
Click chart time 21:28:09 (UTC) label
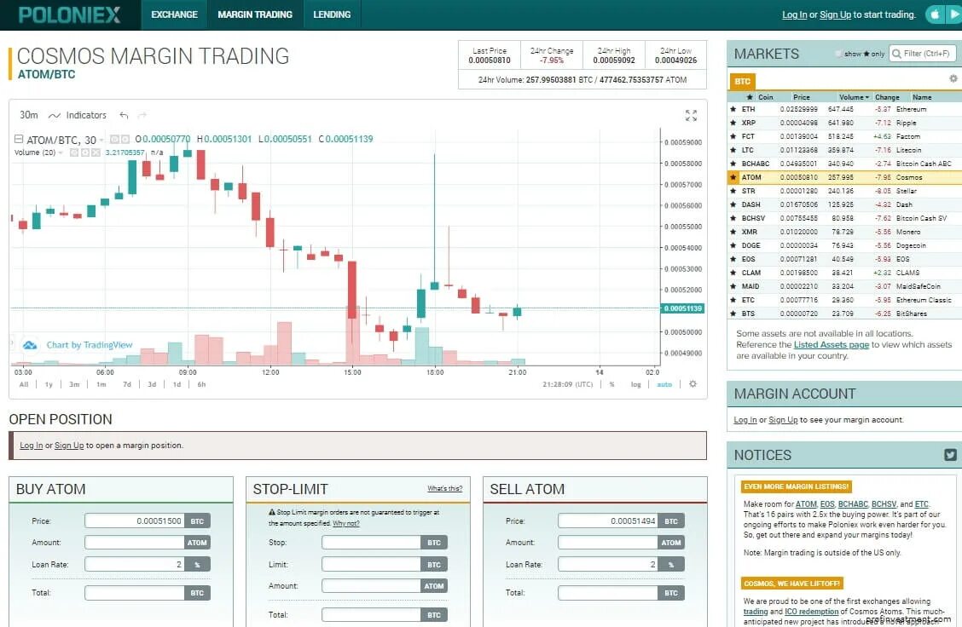(567, 384)
